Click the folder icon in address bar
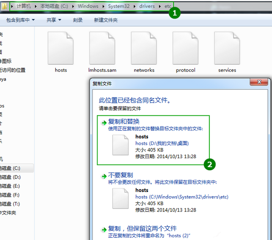Viewport: 272px width, 240px height. point(5,7)
